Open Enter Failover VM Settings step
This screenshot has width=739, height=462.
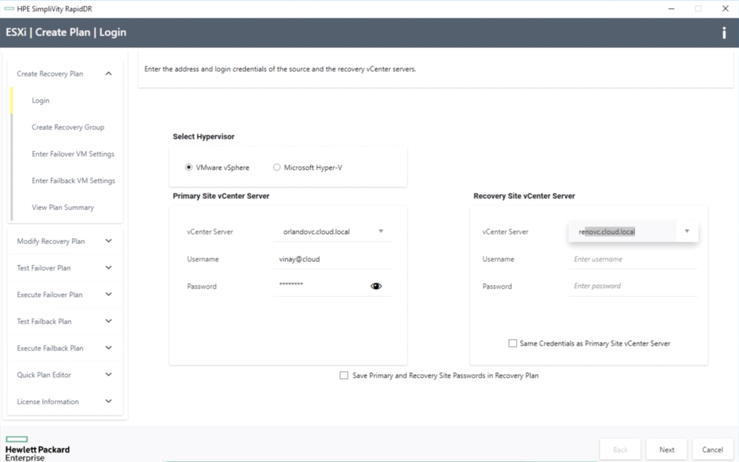pos(73,154)
